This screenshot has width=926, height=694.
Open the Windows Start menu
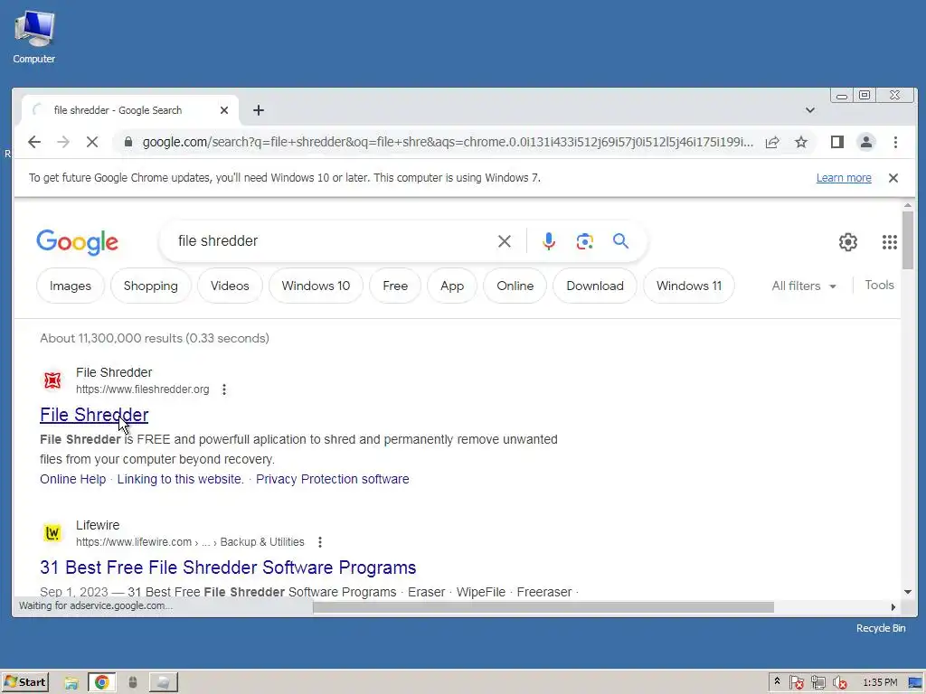pyautogui.click(x=24, y=682)
